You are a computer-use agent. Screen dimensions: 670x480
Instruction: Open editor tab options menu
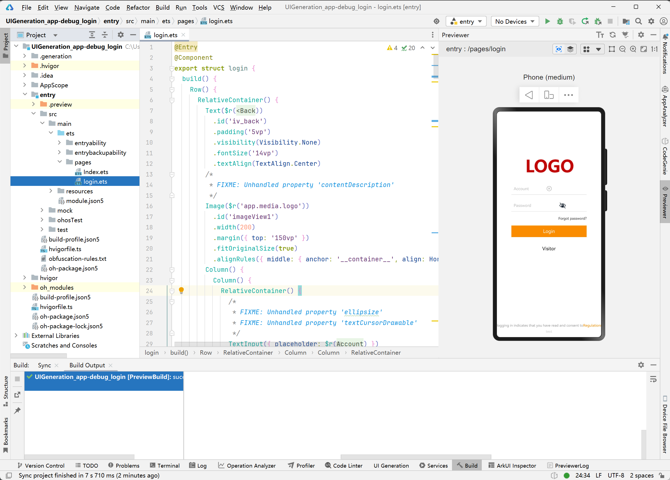pos(432,35)
